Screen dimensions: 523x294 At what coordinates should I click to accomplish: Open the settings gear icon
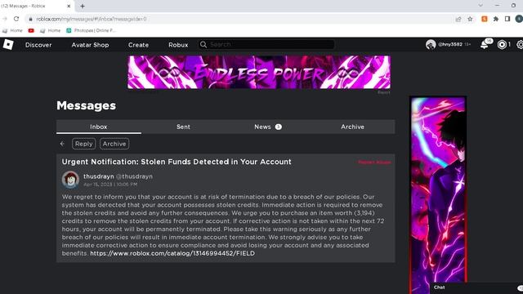point(520,45)
